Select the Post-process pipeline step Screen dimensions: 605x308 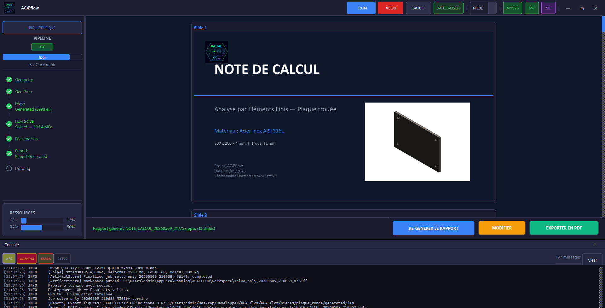click(x=26, y=139)
